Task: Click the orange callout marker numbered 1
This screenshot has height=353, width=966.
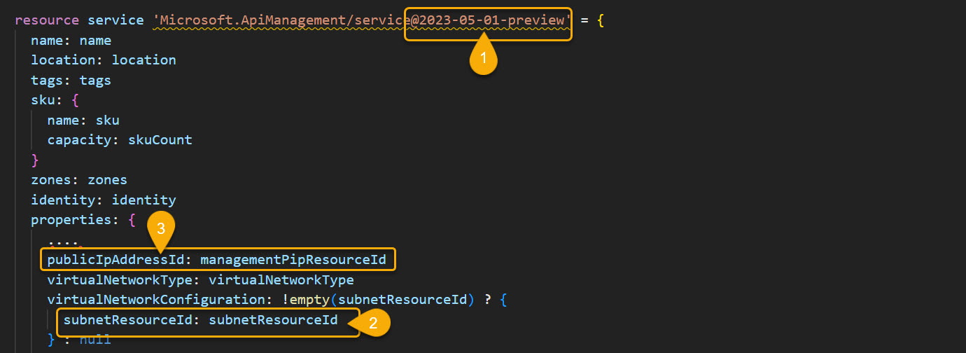Action: (483, 57)
